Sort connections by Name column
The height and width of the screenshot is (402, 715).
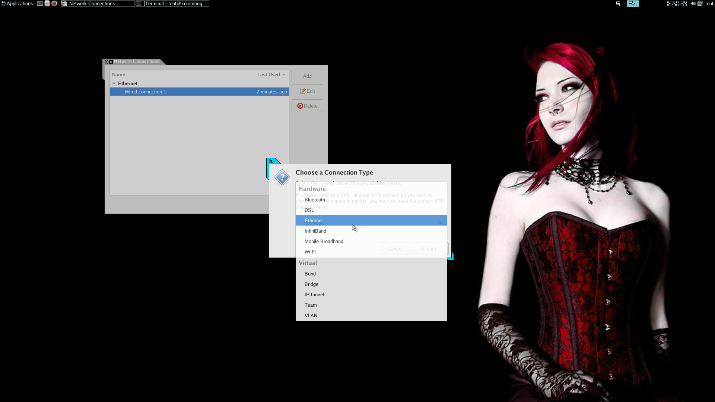coord(182,74)
